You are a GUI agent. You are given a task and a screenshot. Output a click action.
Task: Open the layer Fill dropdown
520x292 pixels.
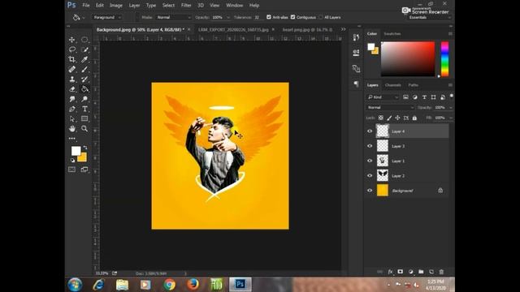pos(450,118)
